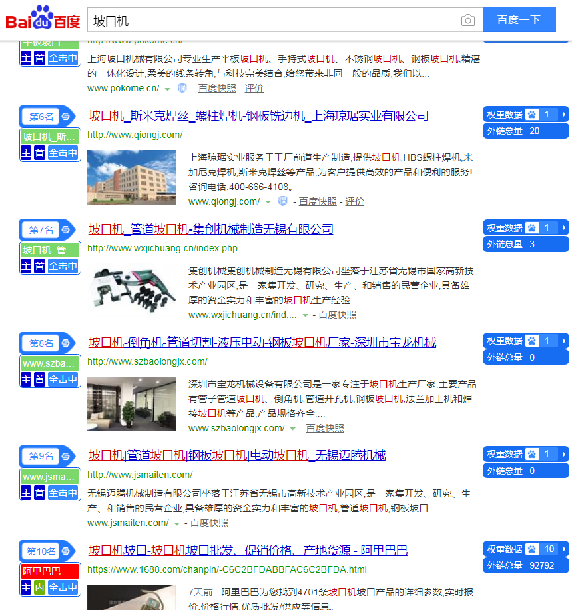Click the red 阿里巴巴 label
Image resolution: width=572 pixels, height=610 pixels.
[50, 571]
